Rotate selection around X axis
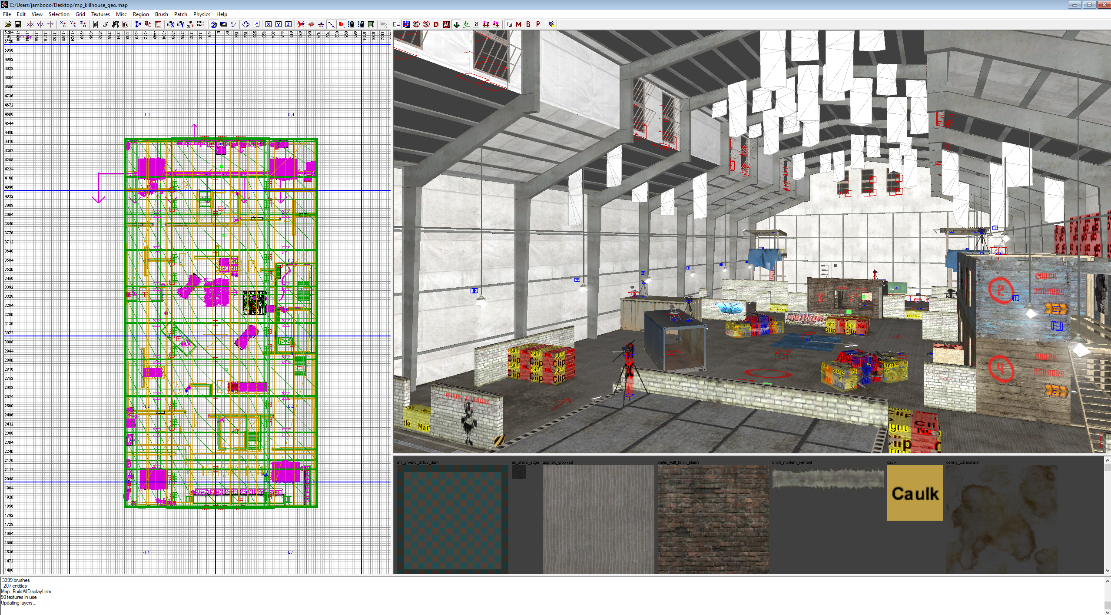The height and width of the screenshot is (615, 1111). [x=63, y=24]
